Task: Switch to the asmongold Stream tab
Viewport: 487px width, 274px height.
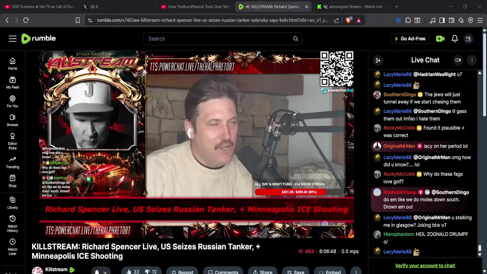Action: point(351,6)
